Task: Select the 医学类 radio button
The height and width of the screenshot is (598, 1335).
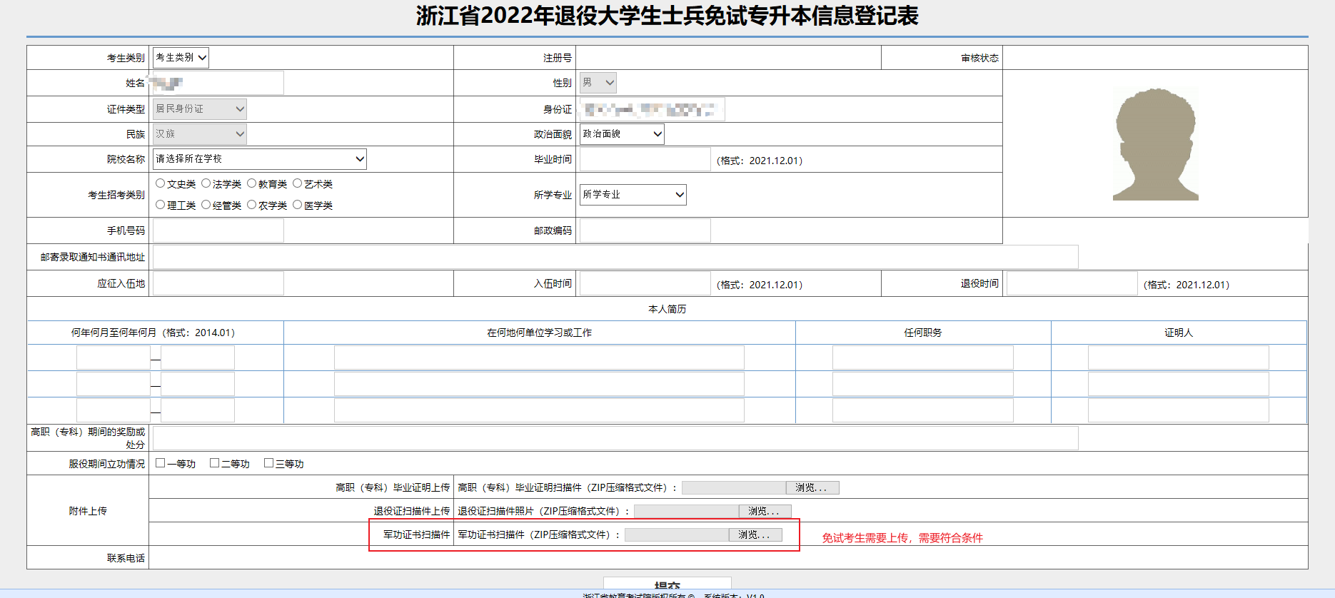Action: [298, 205]
